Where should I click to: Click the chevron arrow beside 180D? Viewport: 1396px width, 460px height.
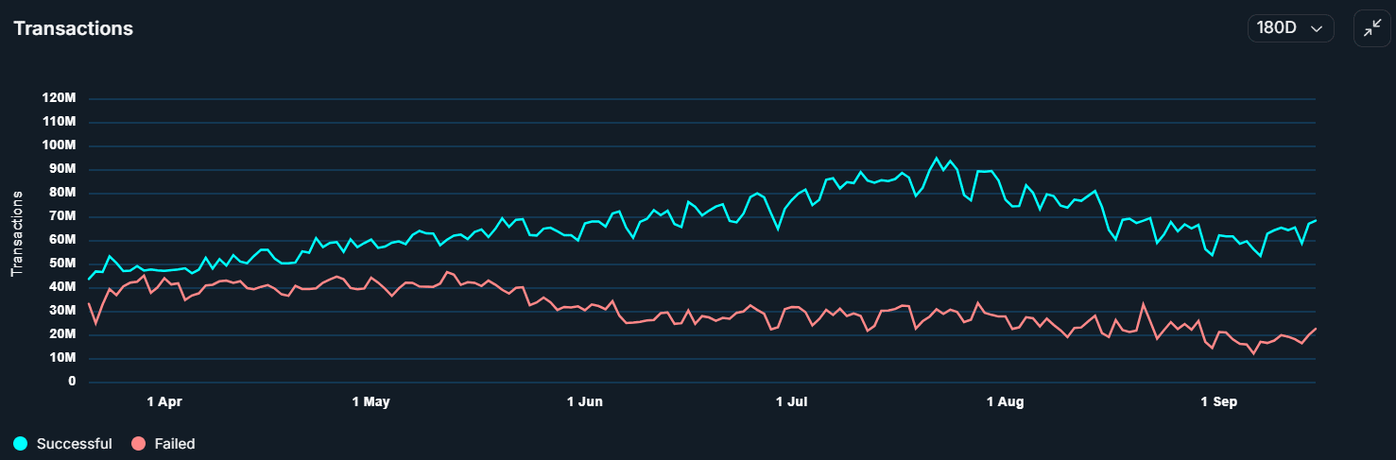pos(1316,29)
